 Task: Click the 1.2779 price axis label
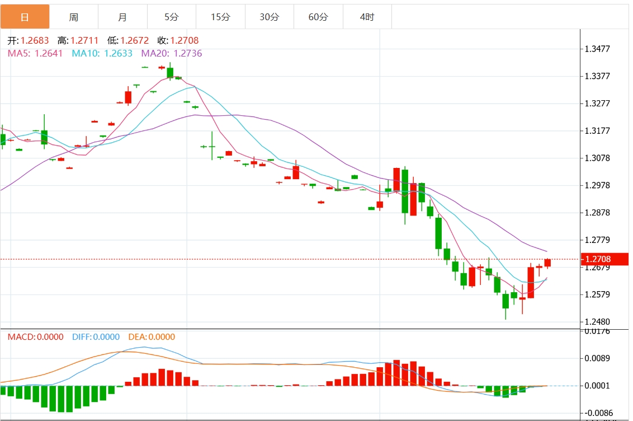tap(597, 240)
